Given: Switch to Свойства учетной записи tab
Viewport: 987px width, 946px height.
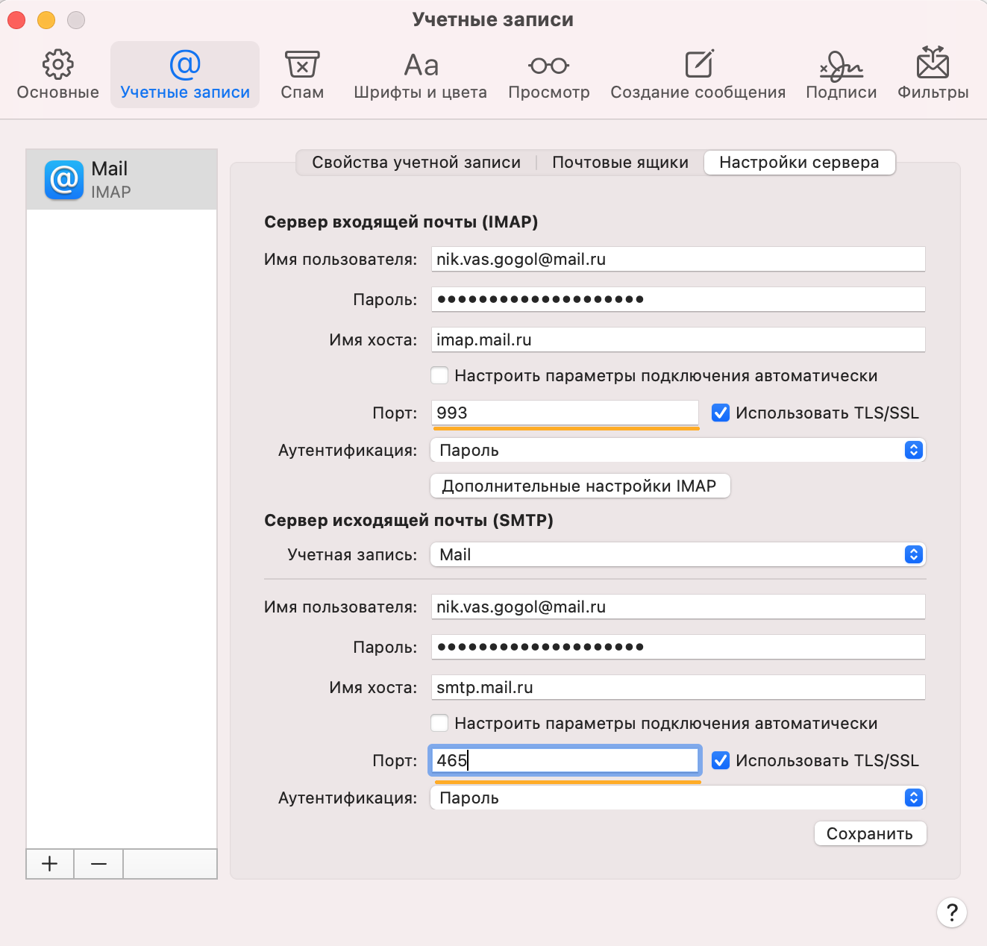Looking at the screenshot, I should [x=416, y=163].
